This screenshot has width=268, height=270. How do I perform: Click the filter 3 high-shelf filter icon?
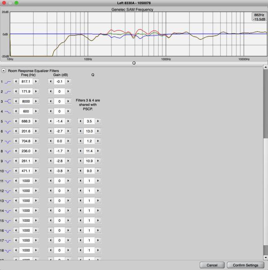(x=8, y=101)
